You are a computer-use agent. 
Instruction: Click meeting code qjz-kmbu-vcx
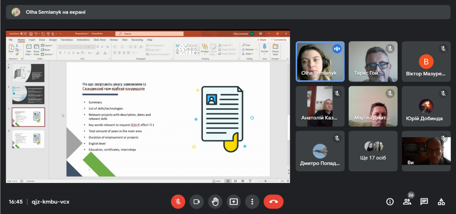tap(51, 202)
